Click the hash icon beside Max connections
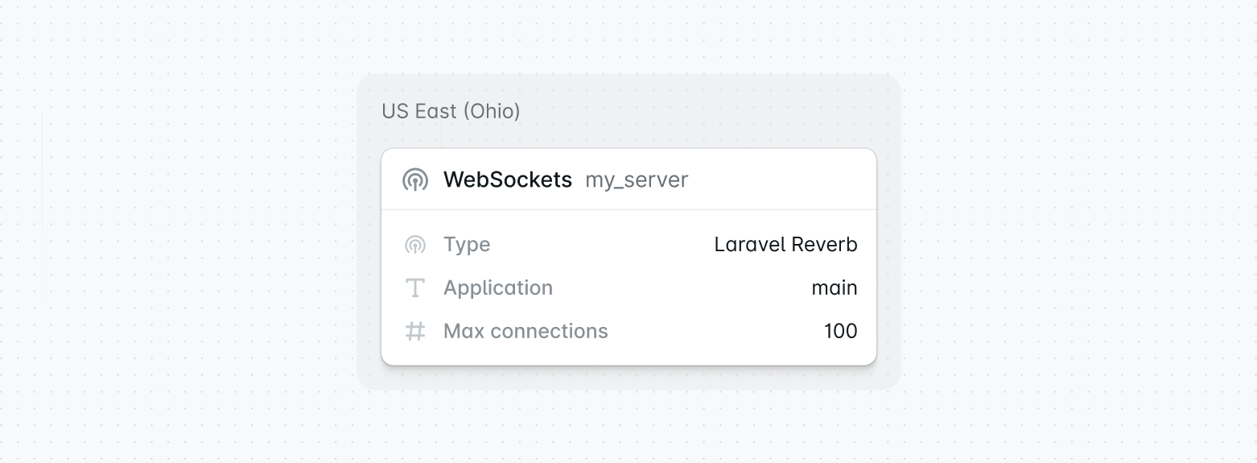Viewport: 1257px width, 463px height. click(x=415, y=331)
